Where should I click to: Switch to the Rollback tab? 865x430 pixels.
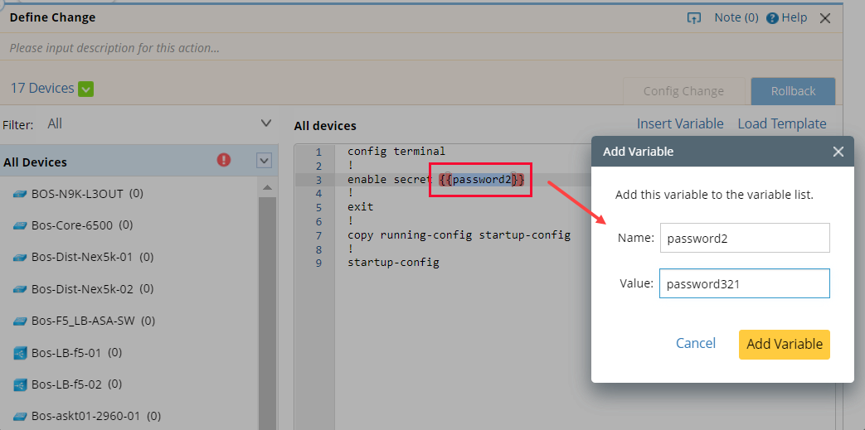click(x=793, y=91)
